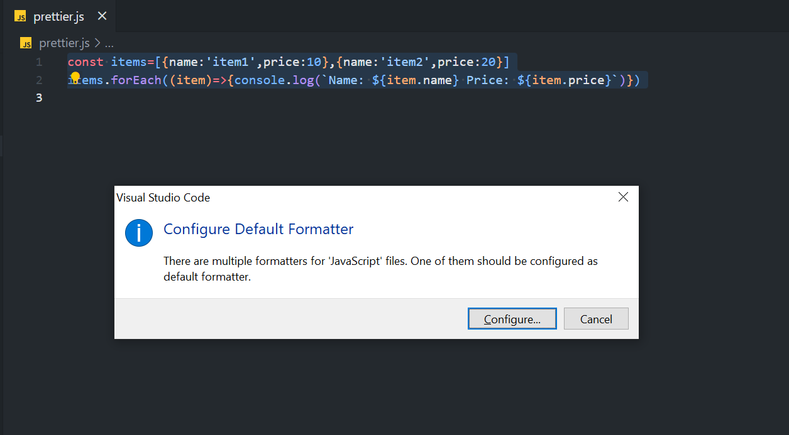Click the 'item2' string on line 1
The image size is (789, 435).
coord(405,62)
